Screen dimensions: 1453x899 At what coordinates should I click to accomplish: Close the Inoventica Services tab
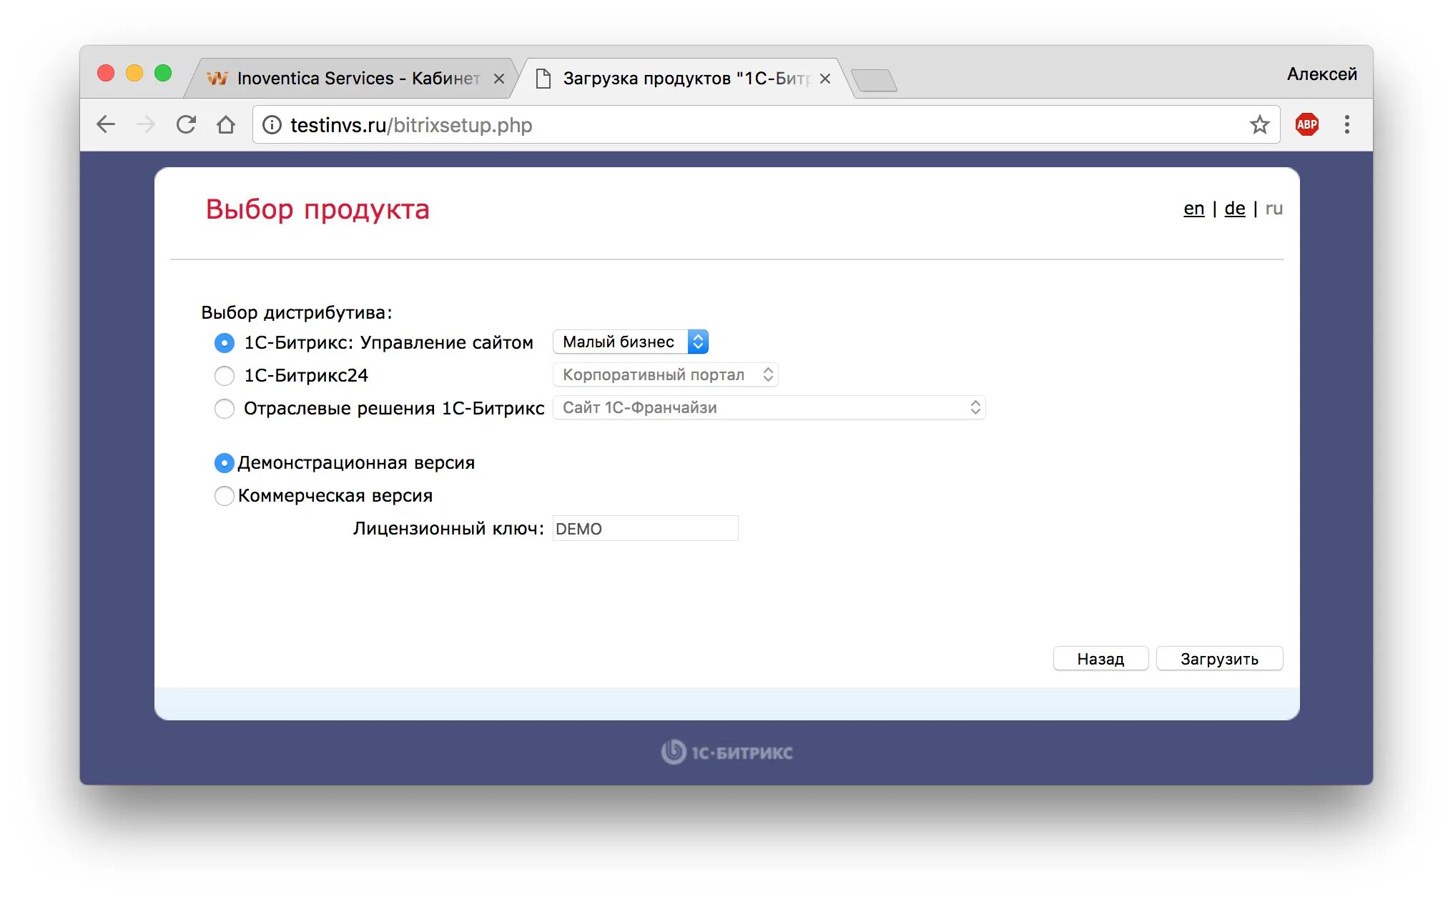tap(499, 79)
